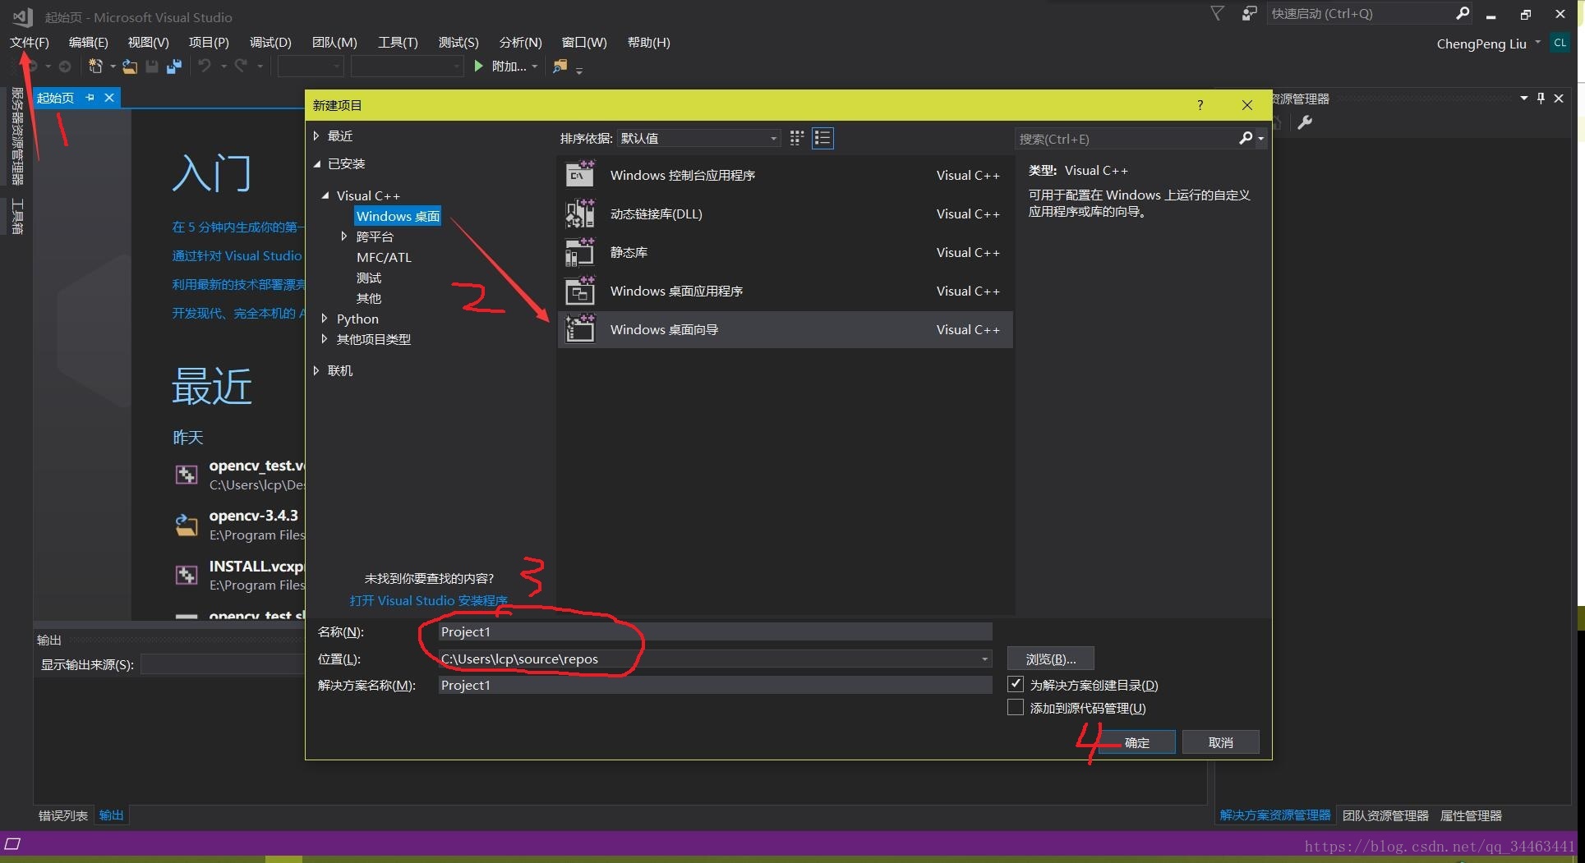Select Windows Console Application template
The width and height of the screenshot is (1585, 863).
pos(785,175)
